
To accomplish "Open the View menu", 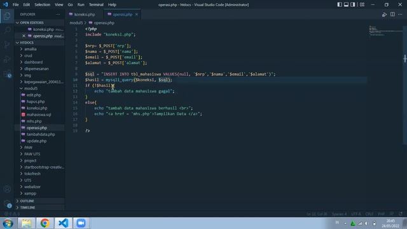I will 59,4.
